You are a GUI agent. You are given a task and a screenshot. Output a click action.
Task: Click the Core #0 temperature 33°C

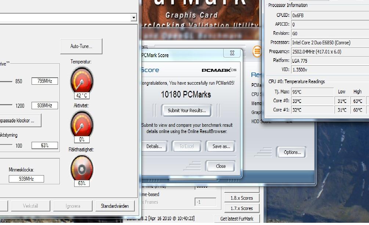(312, 101)
